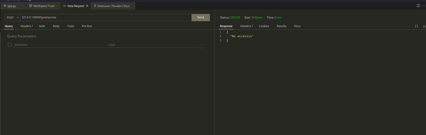Click the Thunder Client TC icon on tab
426x135 pixels.
(64, 6)
